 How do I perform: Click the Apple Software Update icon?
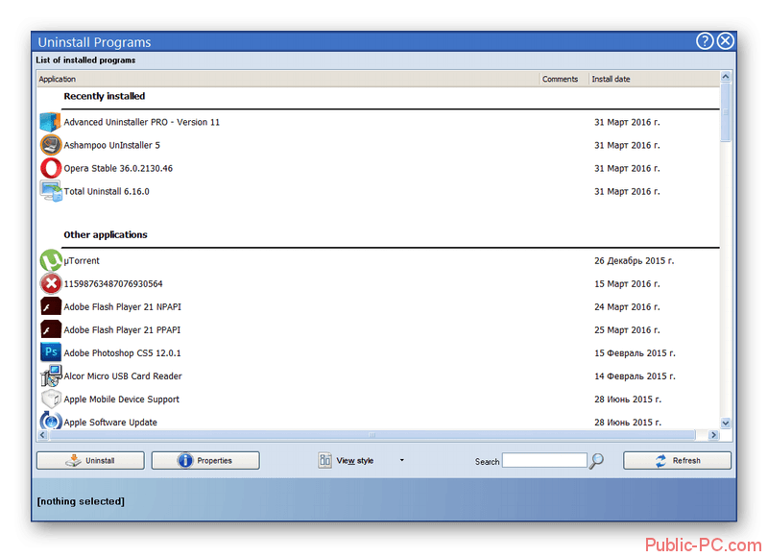(51, 421)
